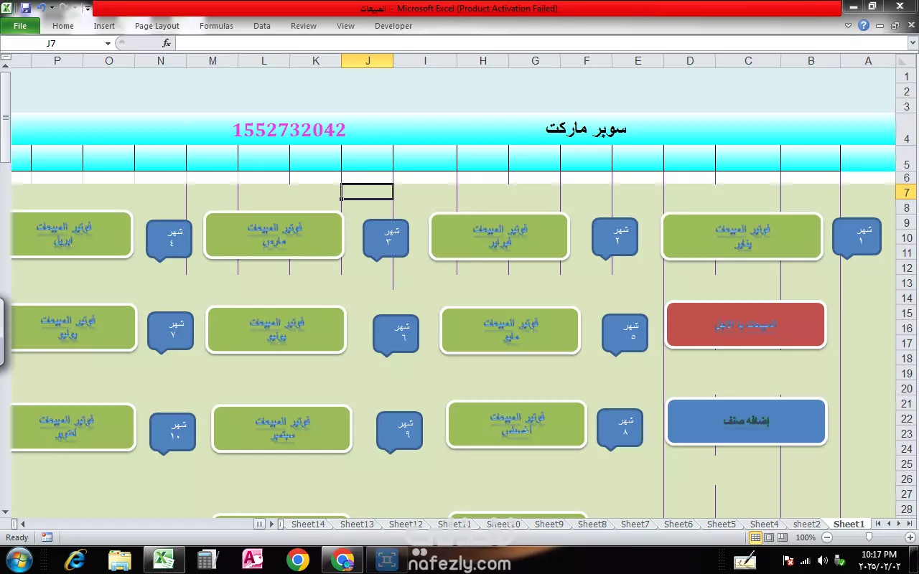Click green sales invoices button beside month 2
Viewport: 919px width, 574px height.
(500, 236)
